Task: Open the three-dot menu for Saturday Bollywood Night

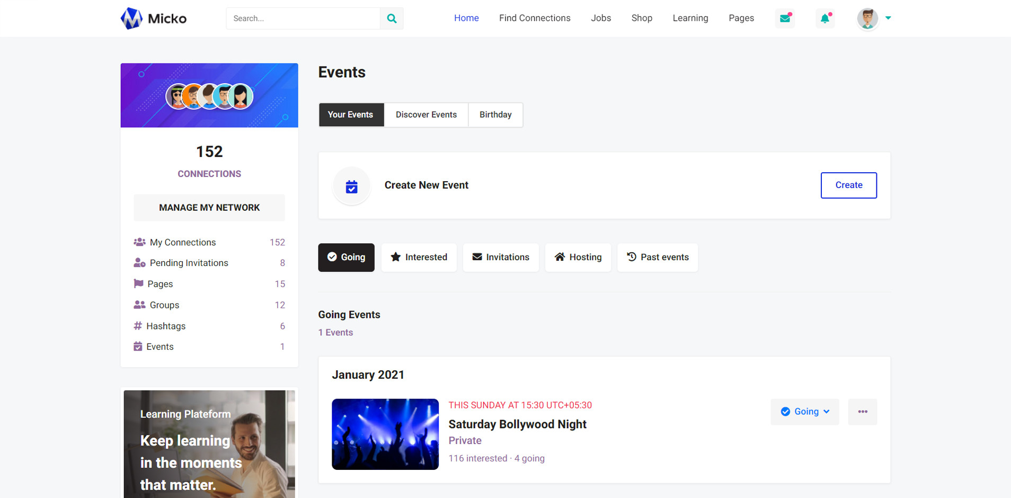Action: click(x=862, y=412)
